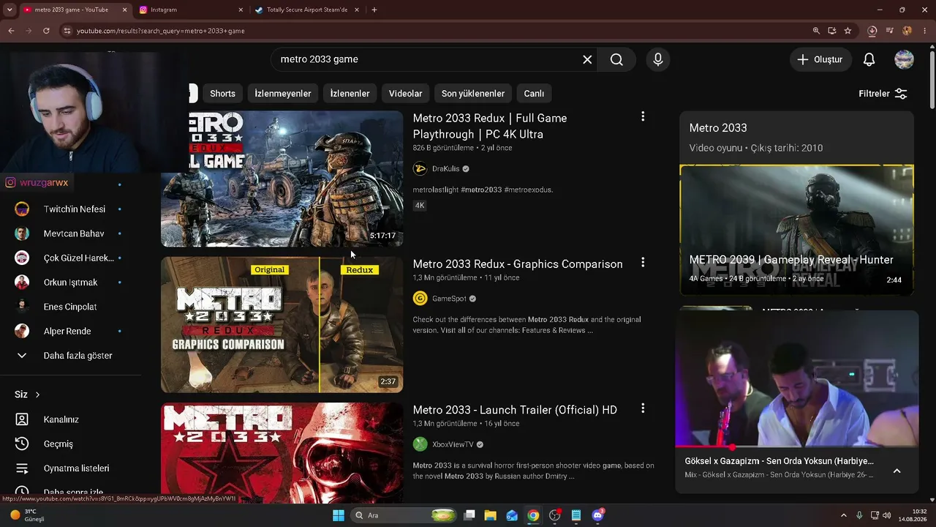Open Metro 2033 Redux Full Game Playthrough title
Viewport: 936px width, 527px height.
coord(490,126)
